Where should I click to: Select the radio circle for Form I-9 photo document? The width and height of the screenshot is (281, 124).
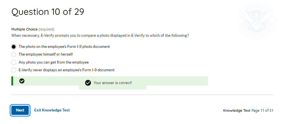(x=14, y=46)
